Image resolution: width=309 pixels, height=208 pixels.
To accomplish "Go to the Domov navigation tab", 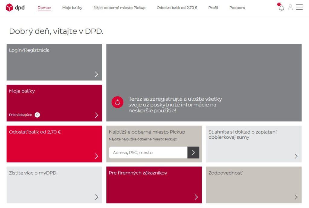I will coord(44,8).
